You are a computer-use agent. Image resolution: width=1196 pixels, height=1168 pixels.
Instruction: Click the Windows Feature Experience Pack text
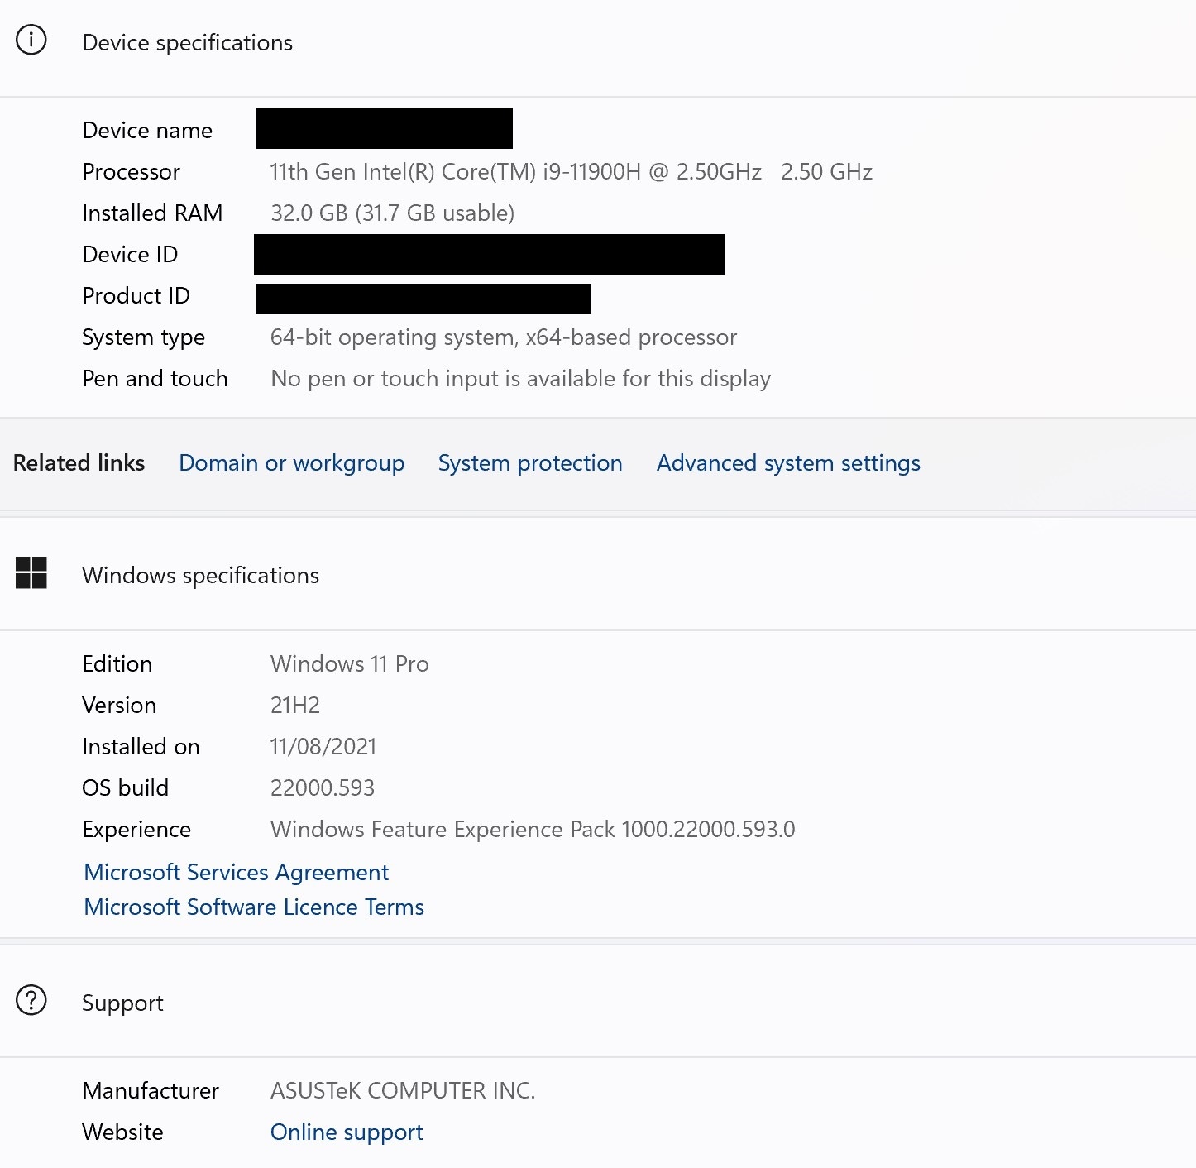pos(533,830)
